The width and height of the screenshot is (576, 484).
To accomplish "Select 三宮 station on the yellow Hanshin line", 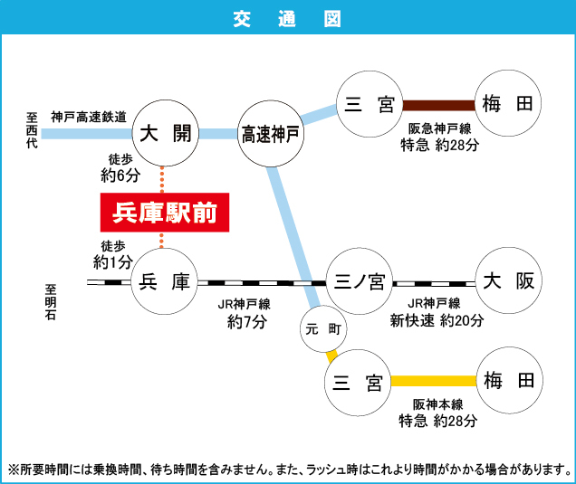I will (358, 381).
